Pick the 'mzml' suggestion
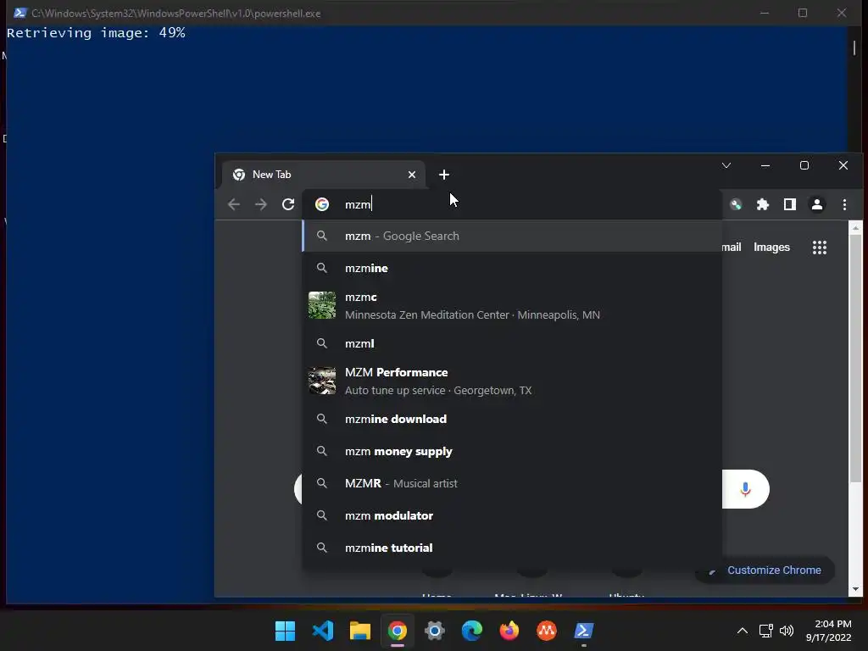The width and height of the screenshot is (868, 651). click(x=512, y=343)
